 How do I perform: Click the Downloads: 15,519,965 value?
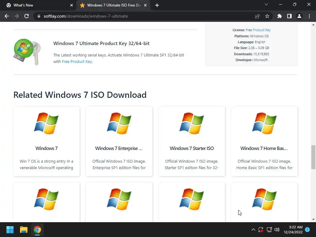261,54
